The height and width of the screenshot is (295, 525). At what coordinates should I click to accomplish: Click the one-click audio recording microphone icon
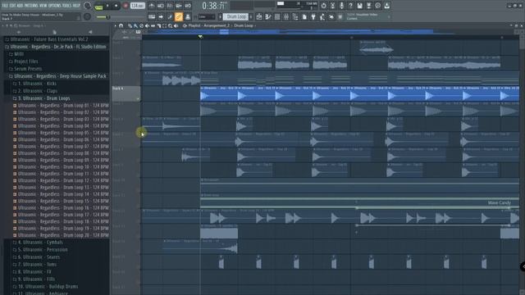pyautogui.click(x=341, y=6)
